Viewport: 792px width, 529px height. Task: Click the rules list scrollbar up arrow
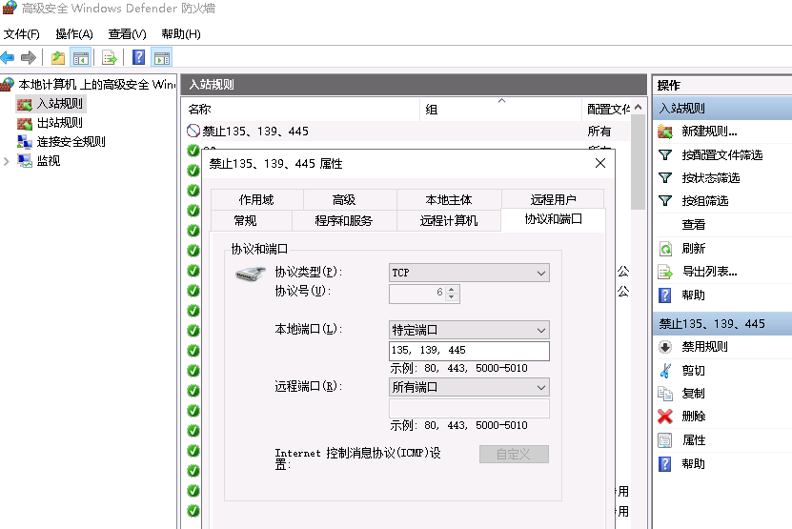638,107
